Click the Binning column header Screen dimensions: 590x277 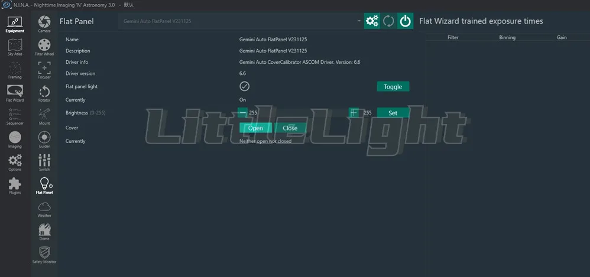click(x=507, y=38)
